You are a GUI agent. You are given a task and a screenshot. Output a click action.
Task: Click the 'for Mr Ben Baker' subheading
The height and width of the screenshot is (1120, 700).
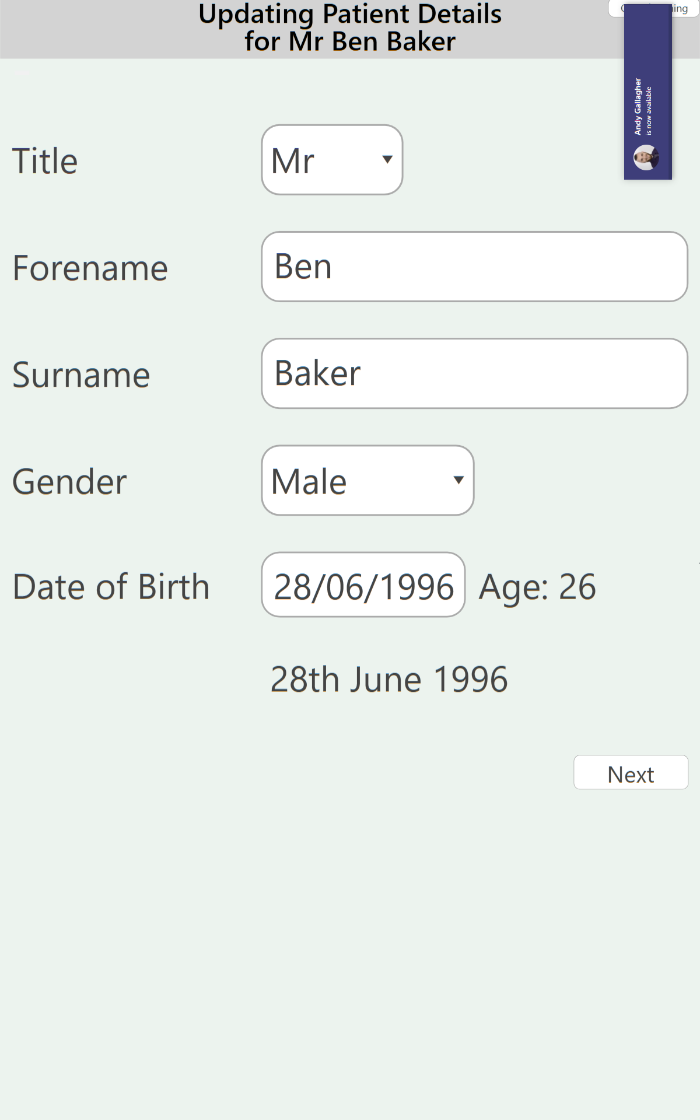coord(350,42)
